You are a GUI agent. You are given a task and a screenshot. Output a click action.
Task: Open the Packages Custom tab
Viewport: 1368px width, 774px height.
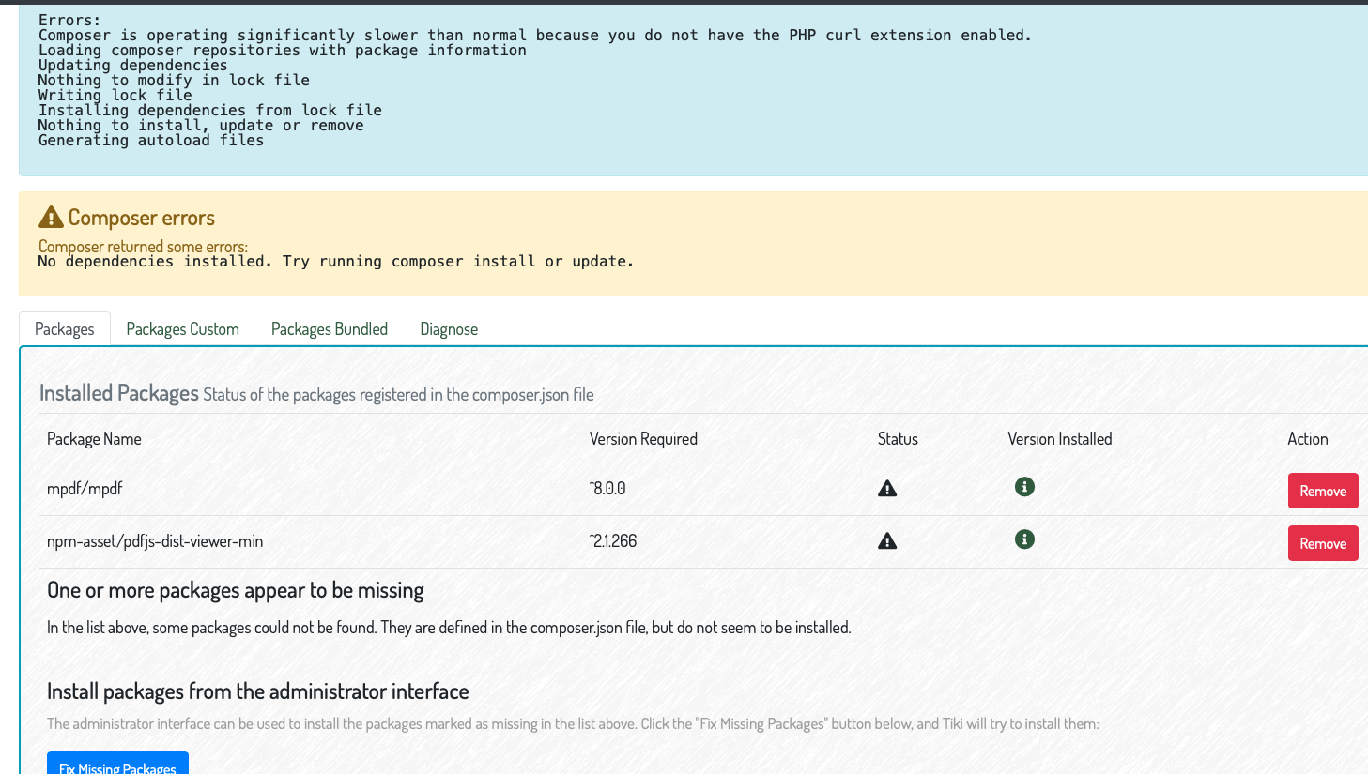point(183,329)
